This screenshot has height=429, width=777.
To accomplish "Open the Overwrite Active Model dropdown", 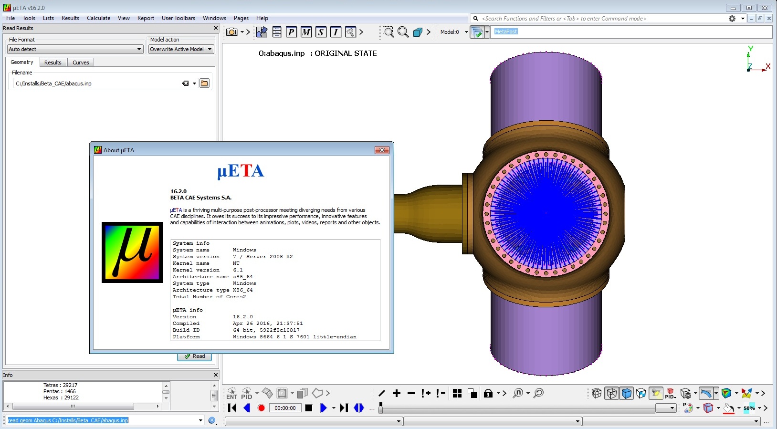I will coord(181,49).
